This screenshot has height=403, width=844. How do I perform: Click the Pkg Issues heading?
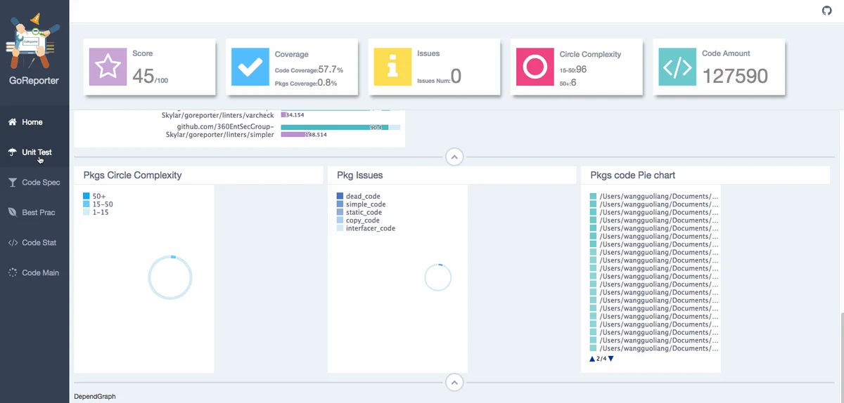pyautogui.click(x=359, y=175)
